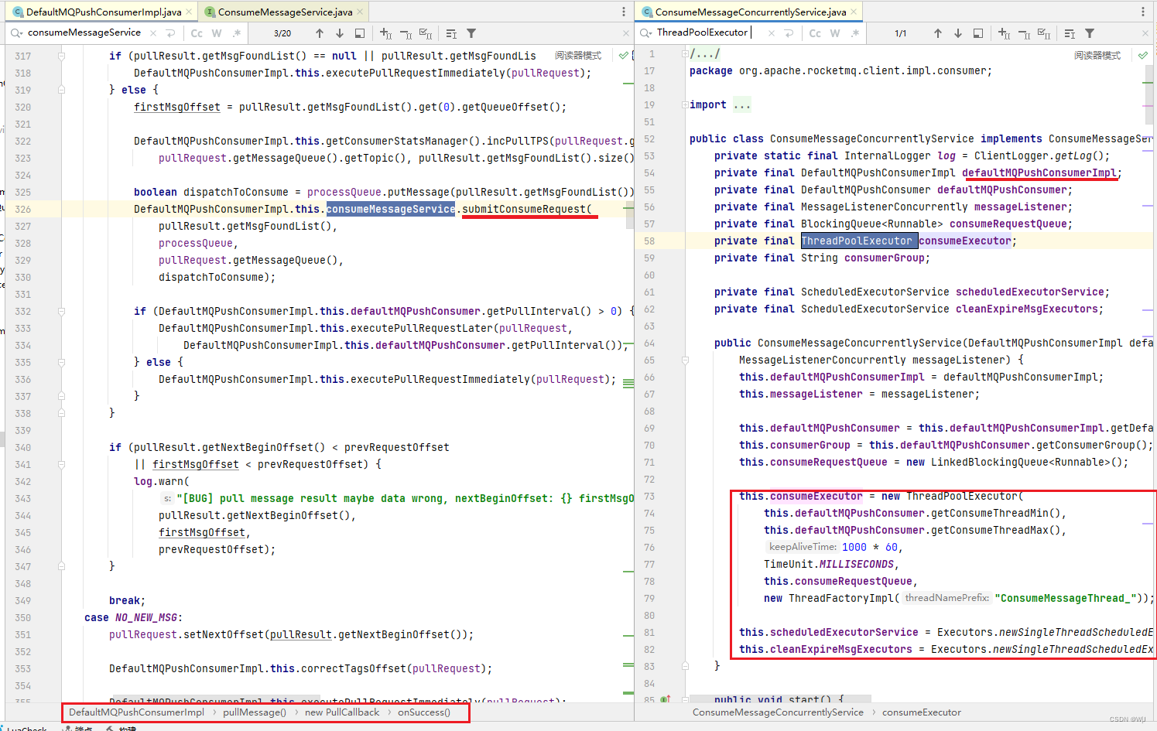The width and height of the screenshot is (1157, 731).
Task: Add selection for next occurrence in right editor
Action: tap(1005, 33)
